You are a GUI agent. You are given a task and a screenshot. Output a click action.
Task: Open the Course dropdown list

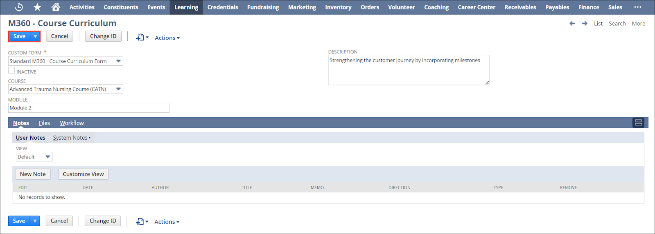pos(118,89)
